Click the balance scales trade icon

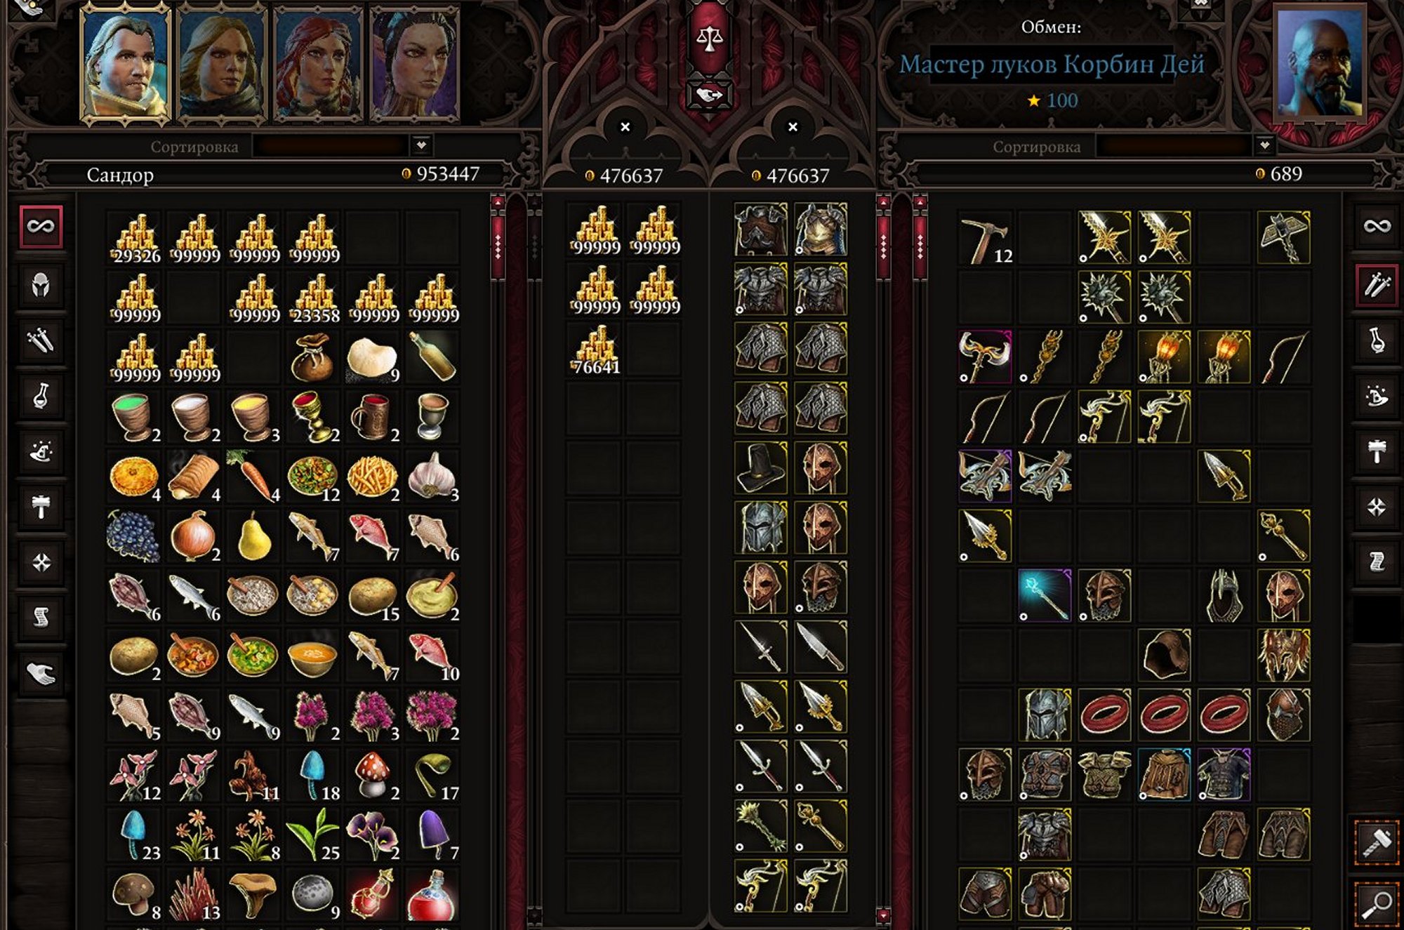(709, 38)
